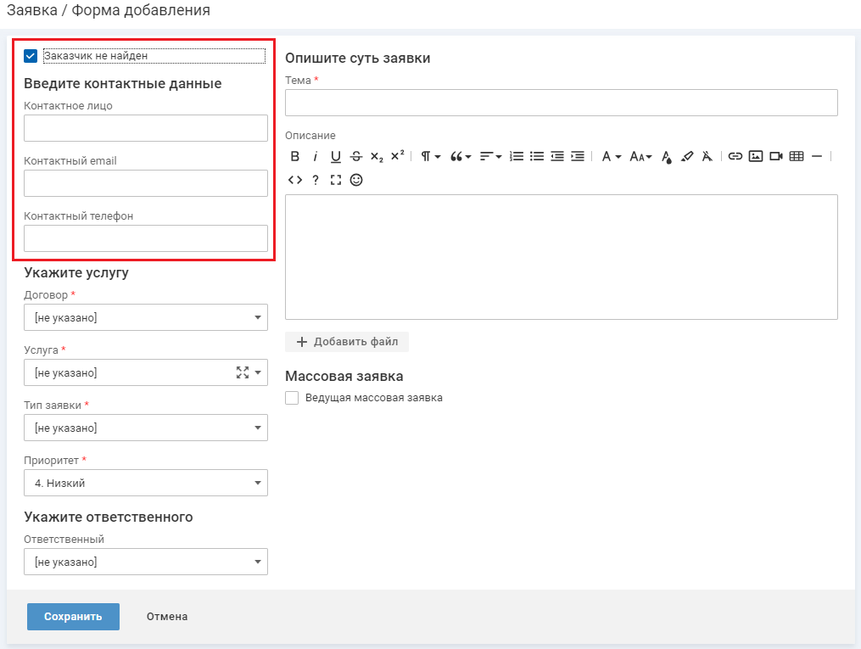Enable "Ведущая массовая заявка" checkbox
This screenshot has width=861, height=649.
click(x=292, y=398)
